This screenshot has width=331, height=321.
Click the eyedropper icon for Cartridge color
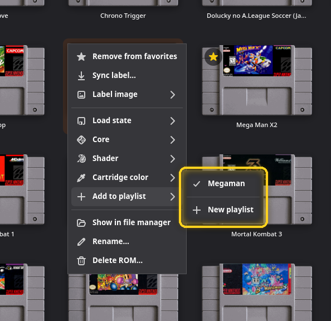(x=81, y=178)
